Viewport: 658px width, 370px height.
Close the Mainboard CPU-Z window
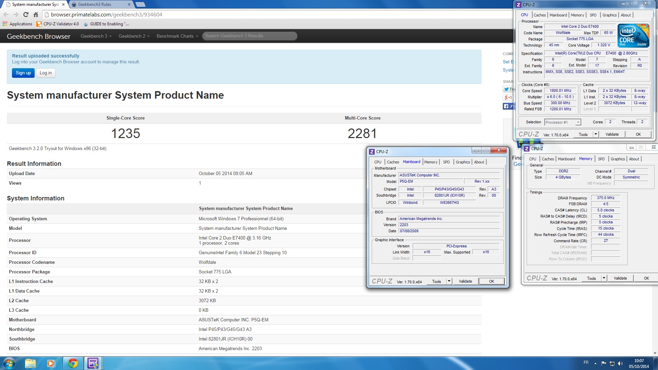point(499,150)
